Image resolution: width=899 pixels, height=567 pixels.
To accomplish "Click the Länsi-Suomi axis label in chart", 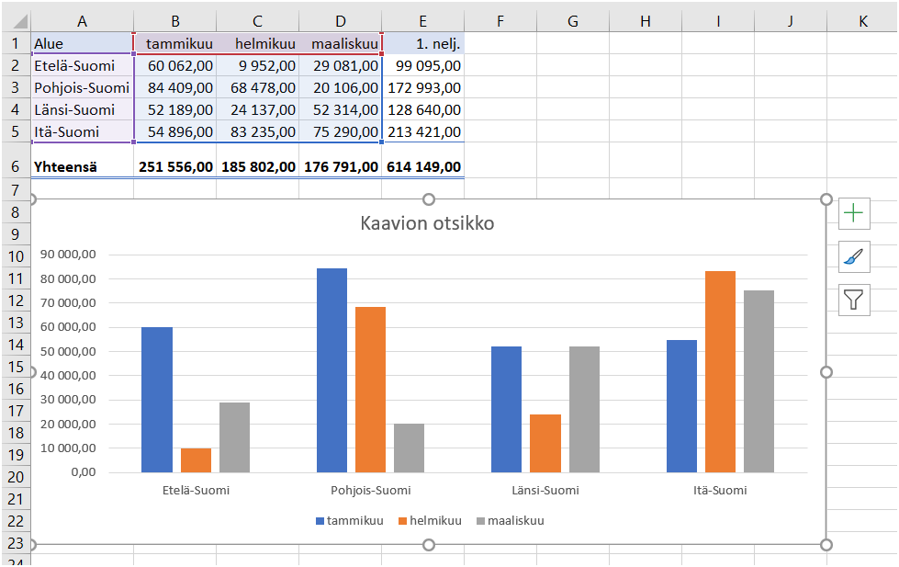I will point(545,491).
